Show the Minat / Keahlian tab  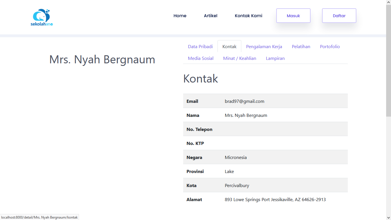tap(240, 58)
